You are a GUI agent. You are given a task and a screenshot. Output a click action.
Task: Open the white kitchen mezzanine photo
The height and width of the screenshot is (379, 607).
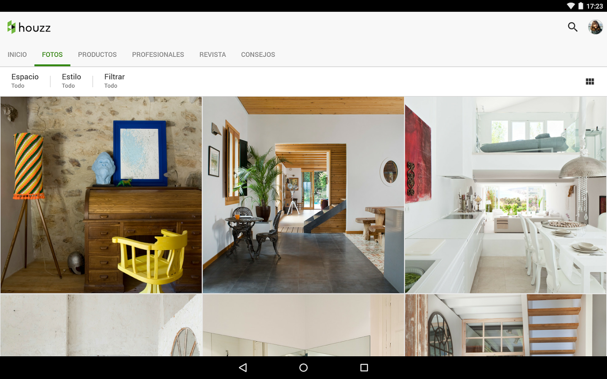(505, 195)
